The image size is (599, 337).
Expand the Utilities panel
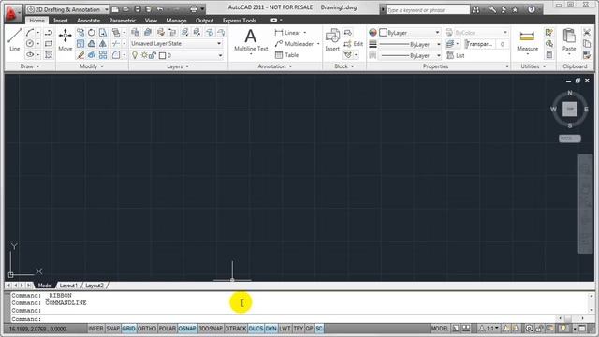(533, 66)
